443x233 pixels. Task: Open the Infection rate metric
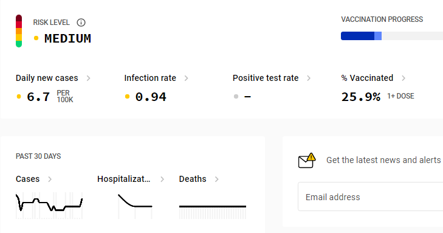150,78
